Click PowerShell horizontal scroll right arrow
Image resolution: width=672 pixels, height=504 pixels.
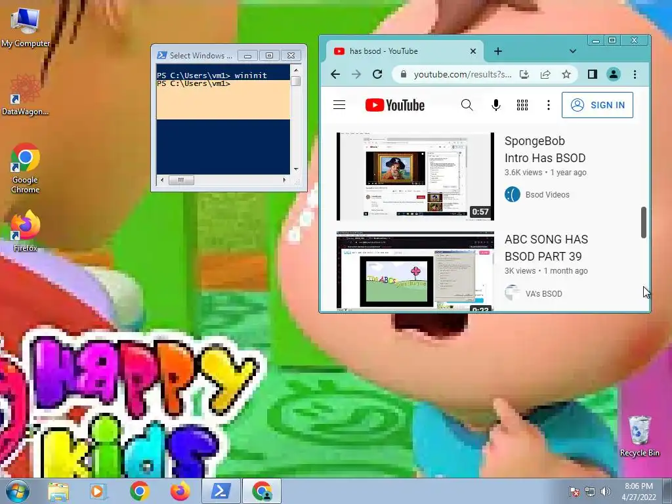click(x=285, y=180)
